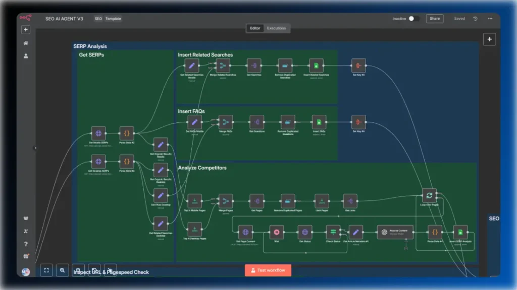Open the Variables icon in the sidebar
The height and width of the screenshot is (290, 517).
[26, 231]
